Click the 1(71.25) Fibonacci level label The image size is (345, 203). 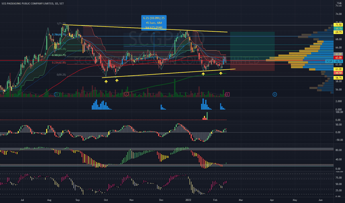click(x=61, y=24)
